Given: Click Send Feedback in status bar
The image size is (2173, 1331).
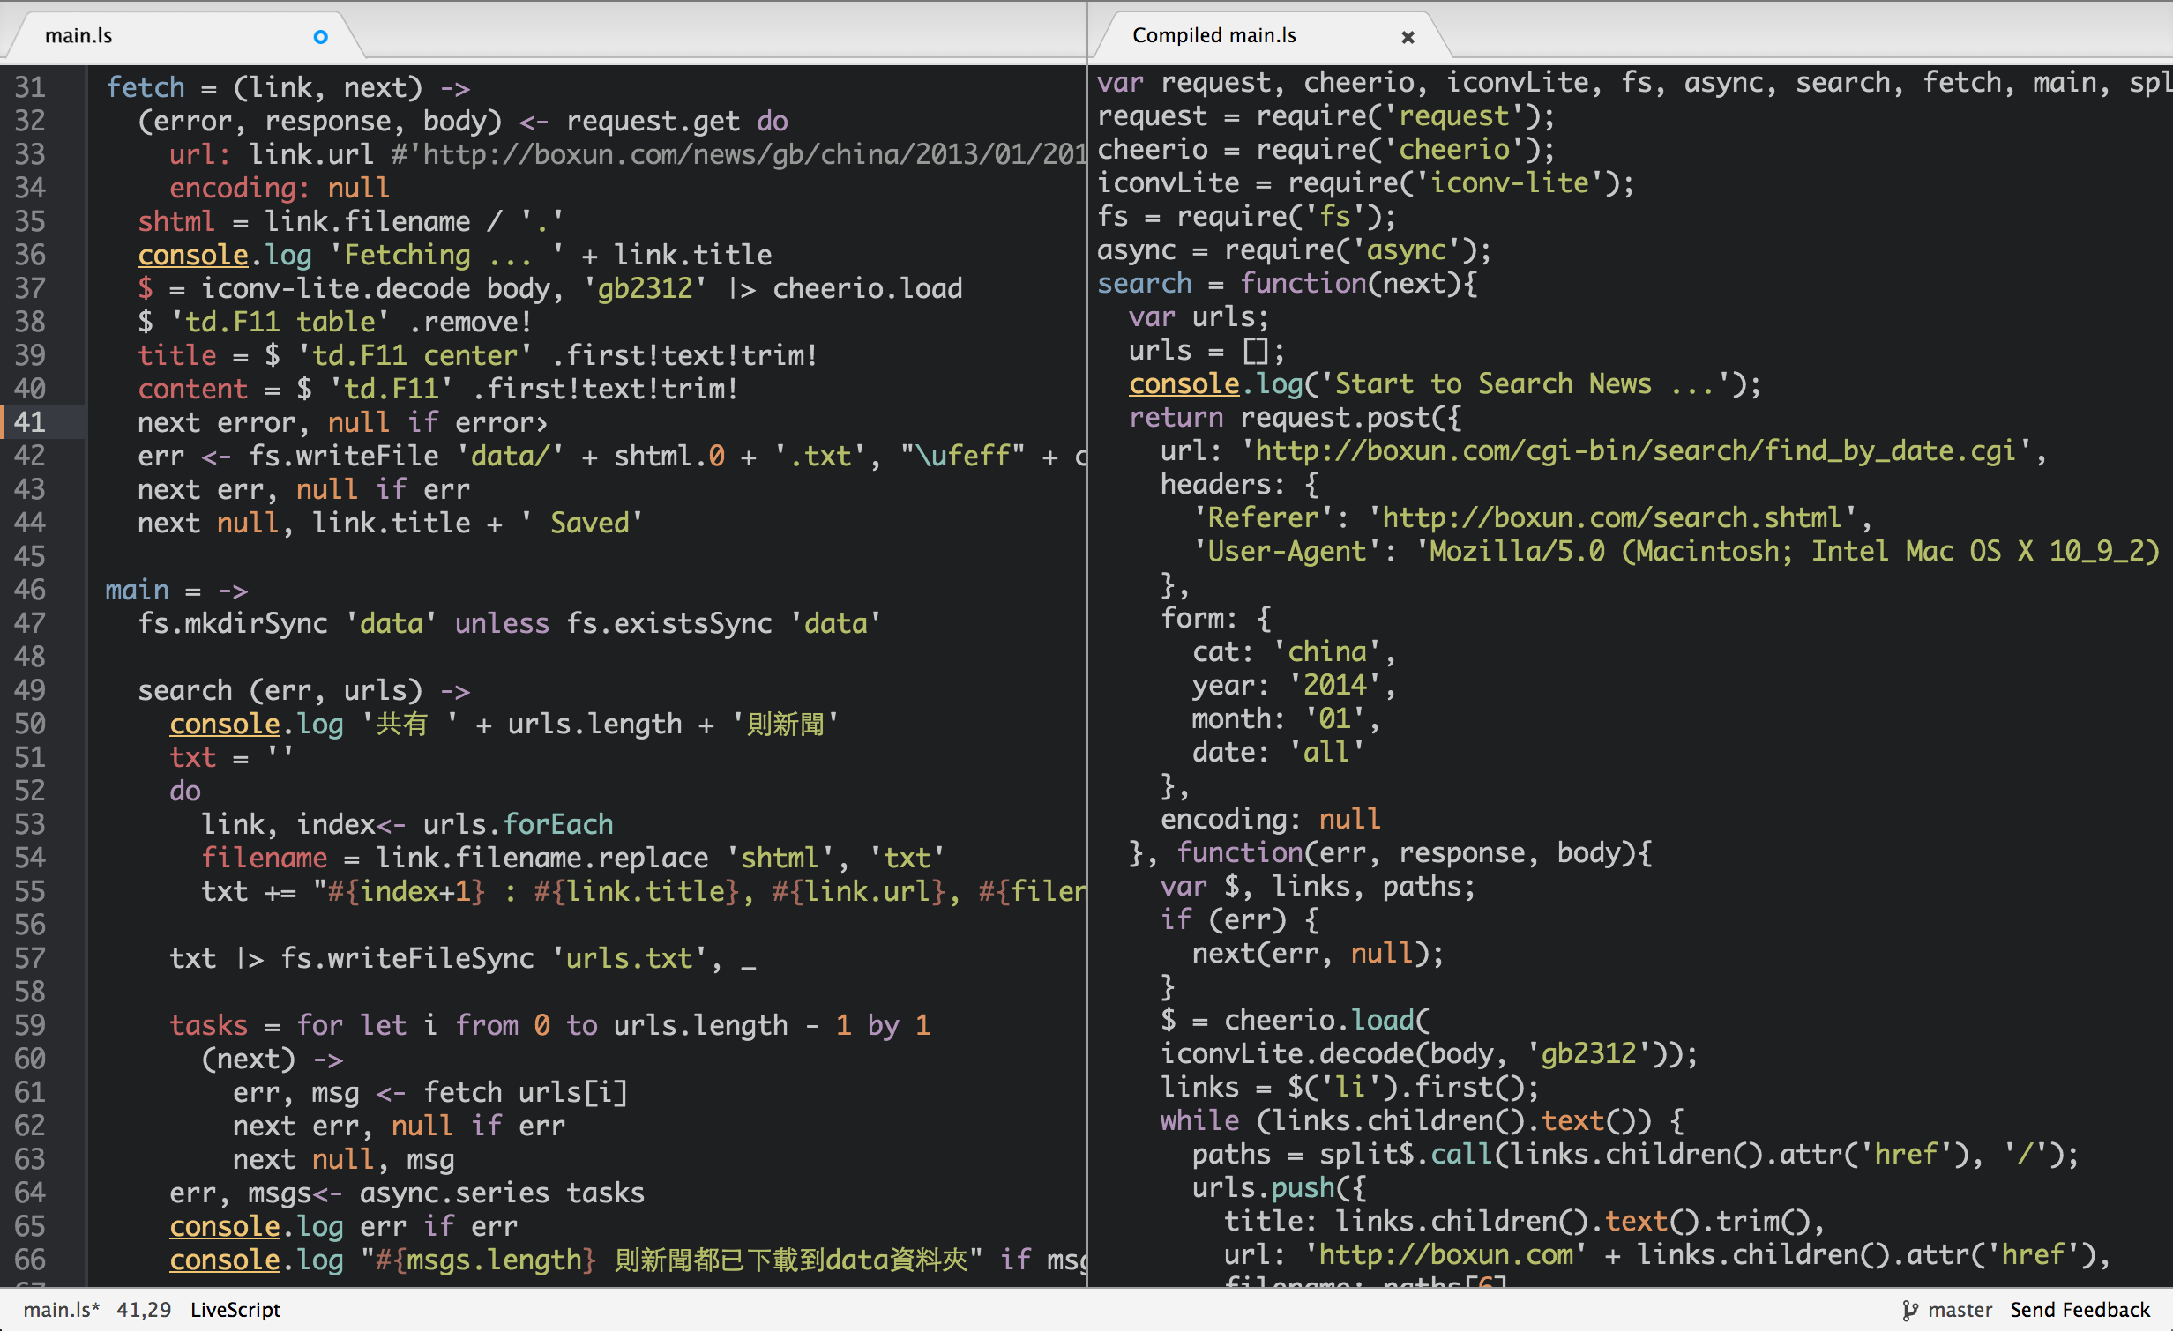Looking at the screenshot, I should [2080, 1310].
